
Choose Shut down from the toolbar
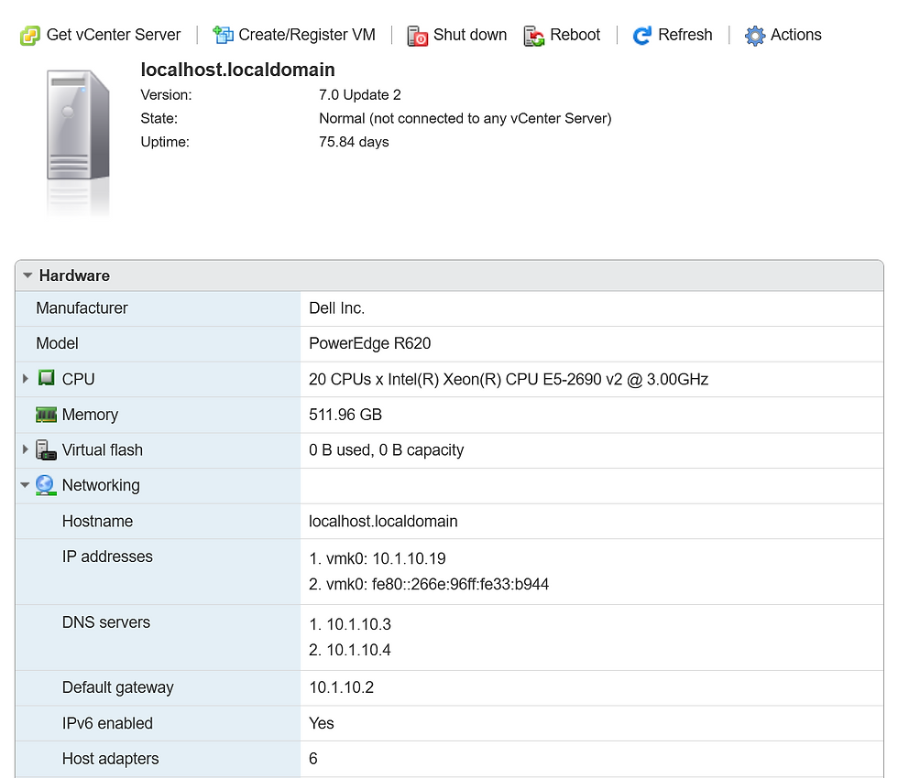[457, 35]
